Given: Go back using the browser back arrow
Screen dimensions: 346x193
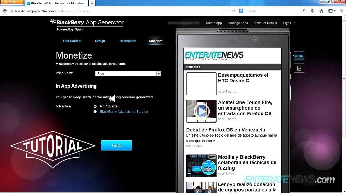Looking at the screenshot, I should point(5,11).
